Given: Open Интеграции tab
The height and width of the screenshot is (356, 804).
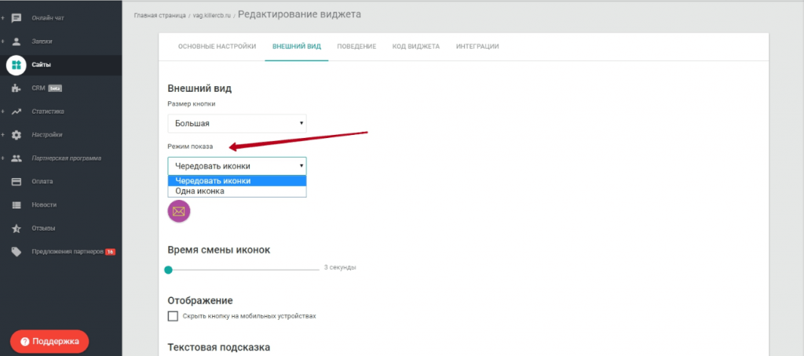Looking at the screenshot, I should [477, 46].
